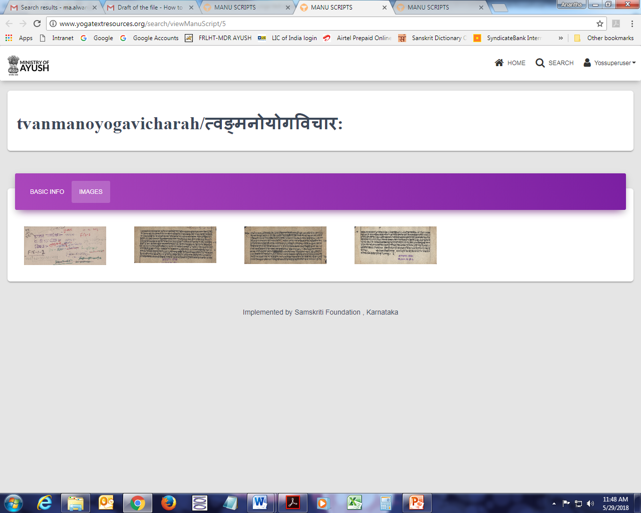Reload the page

[37, 24]
